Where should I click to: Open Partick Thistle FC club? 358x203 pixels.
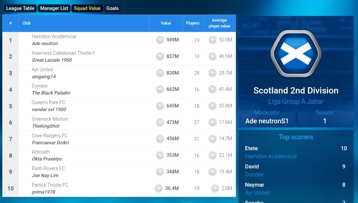tap(50, 185)
